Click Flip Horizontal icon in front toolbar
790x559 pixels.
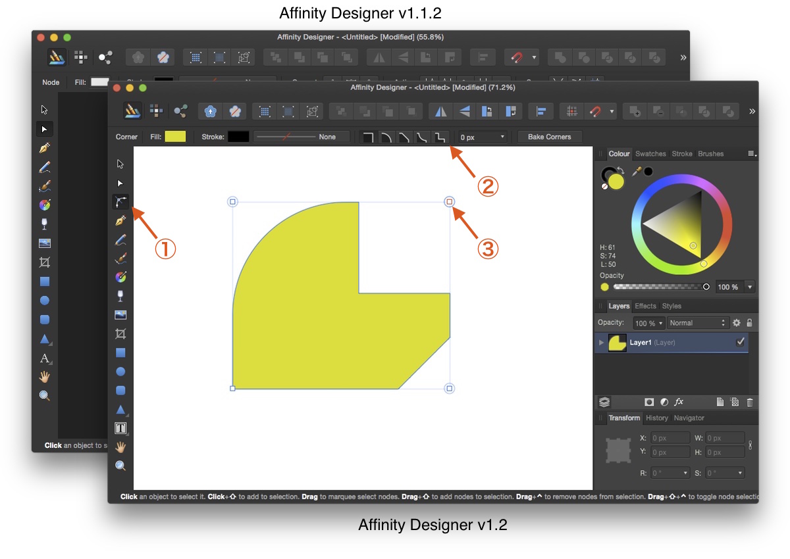point(441,111)
